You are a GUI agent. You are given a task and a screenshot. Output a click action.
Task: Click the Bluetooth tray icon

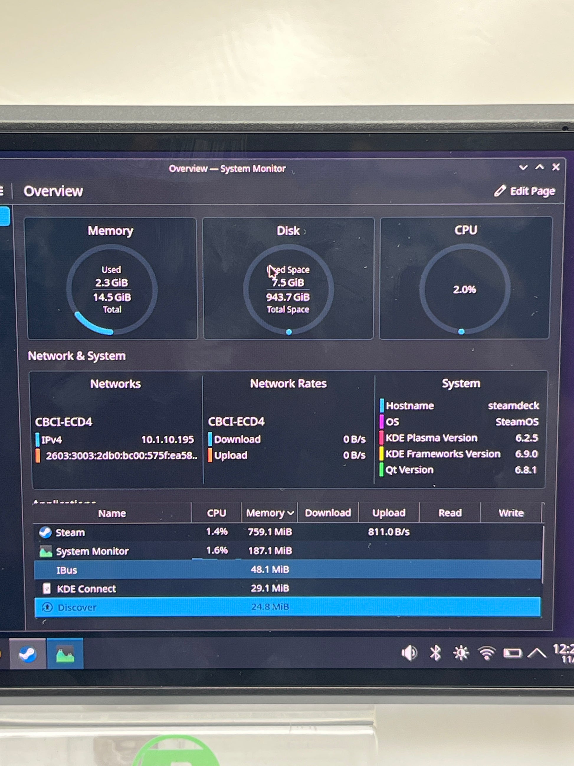pyautogui.click(x=435, y=654)
